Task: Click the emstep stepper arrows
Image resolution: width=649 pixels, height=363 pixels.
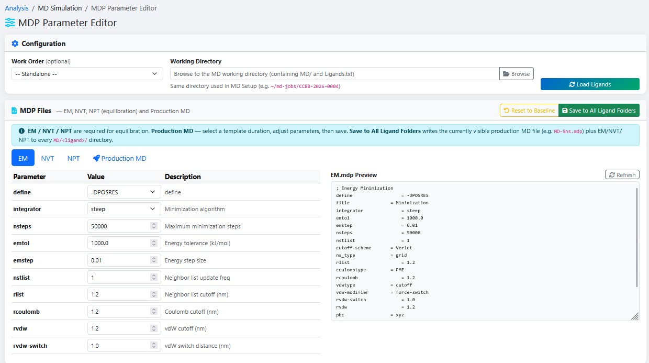Action: click(154, 260)
